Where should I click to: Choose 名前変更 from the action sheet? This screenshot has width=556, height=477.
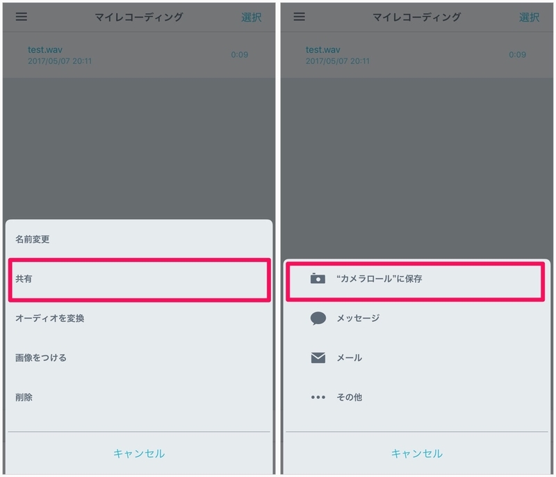pyautogui.click(x=139, y=239)
